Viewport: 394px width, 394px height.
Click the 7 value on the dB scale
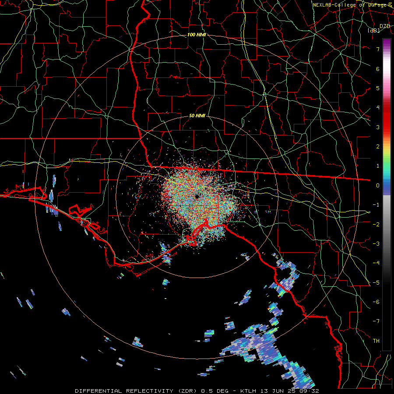378,49
